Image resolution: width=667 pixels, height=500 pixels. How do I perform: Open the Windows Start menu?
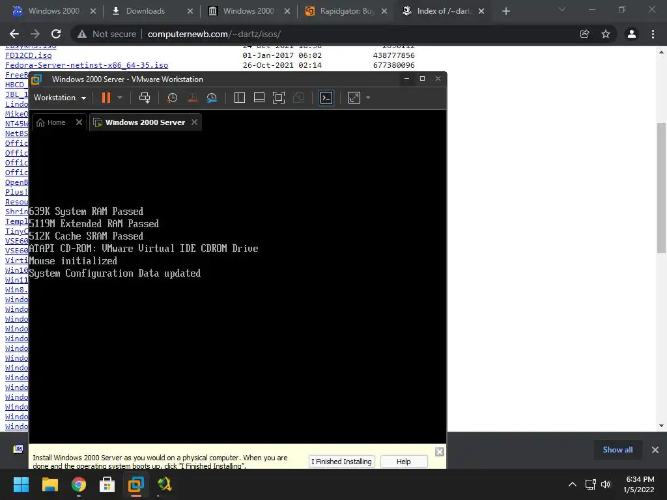coord(21,484)
